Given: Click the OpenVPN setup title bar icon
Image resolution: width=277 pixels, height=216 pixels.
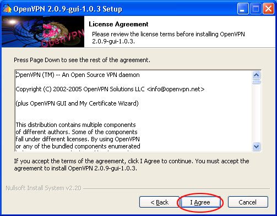Looking at the screenshot, I should (x=7, y=9).
